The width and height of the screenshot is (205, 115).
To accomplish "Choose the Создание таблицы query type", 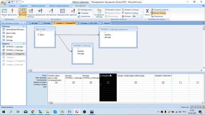I will click(x=31, y=13).
